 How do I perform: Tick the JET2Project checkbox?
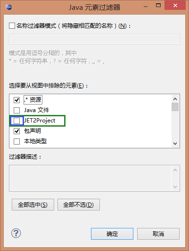click(x=17, y=121)
